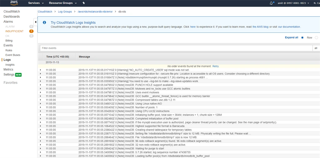Click the Filter events input field
Viewport: 320px width, 158px height.
click(x=176, y=48)
